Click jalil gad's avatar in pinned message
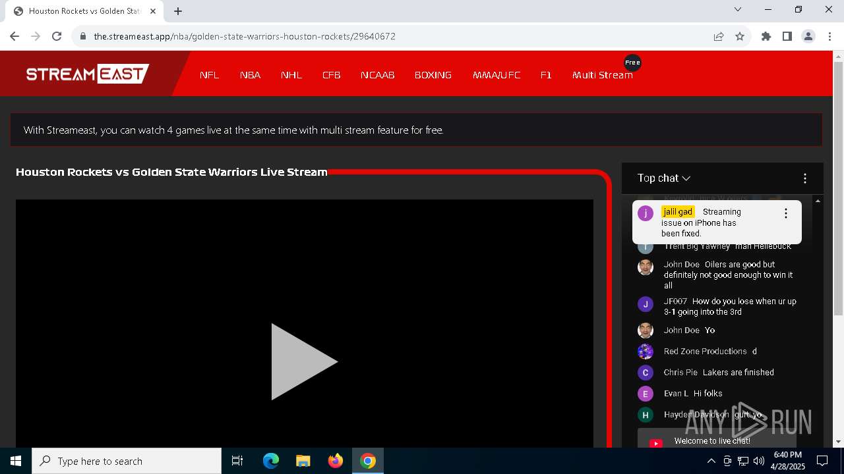 646,213
